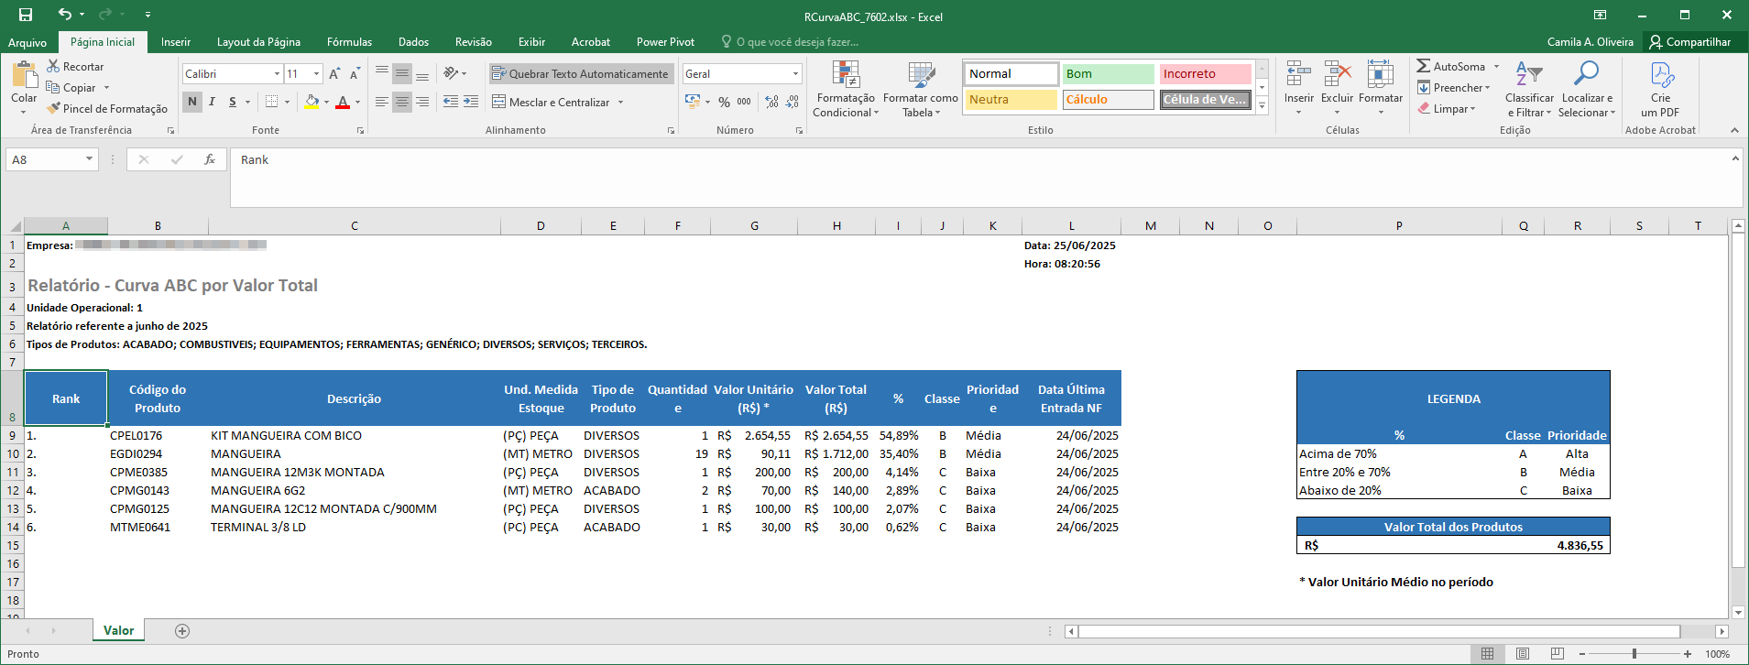Click AutoSoma sigma icon
Screen dimensions: 1749x665
tap(1424, 66)
